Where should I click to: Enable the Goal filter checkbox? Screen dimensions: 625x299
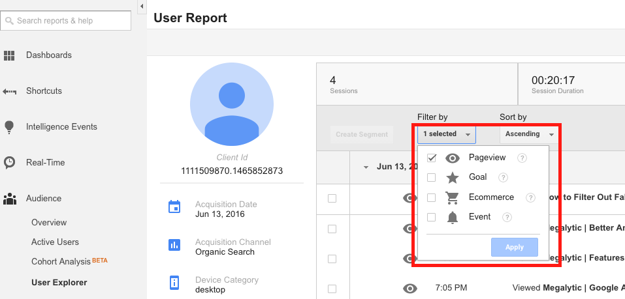coord(431,177)
